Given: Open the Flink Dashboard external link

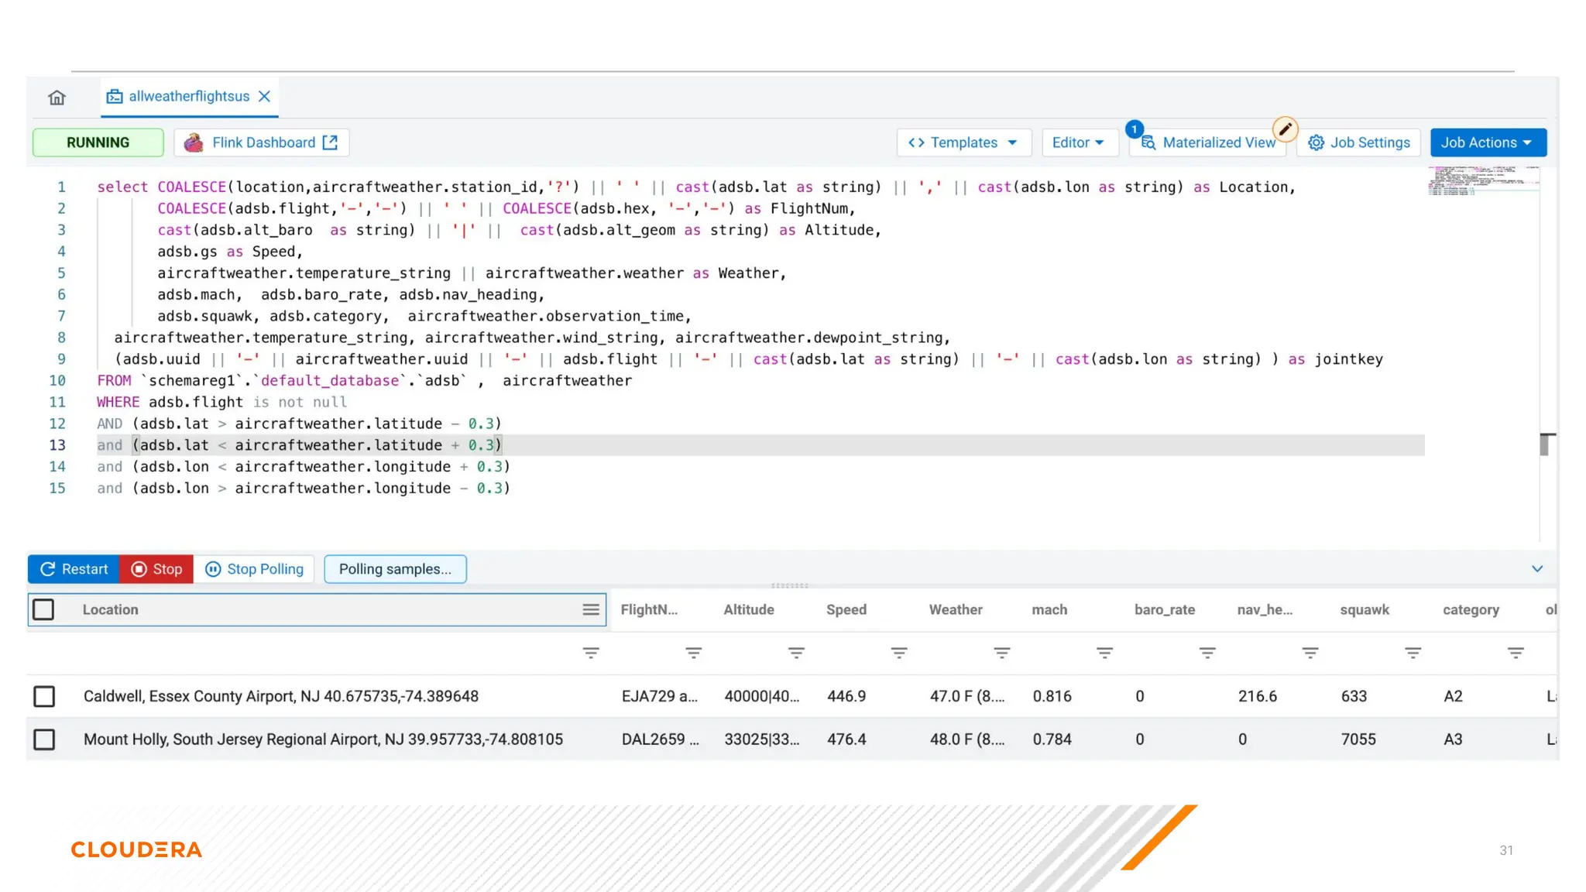Looking at the screenshot, I should (262, 142).
